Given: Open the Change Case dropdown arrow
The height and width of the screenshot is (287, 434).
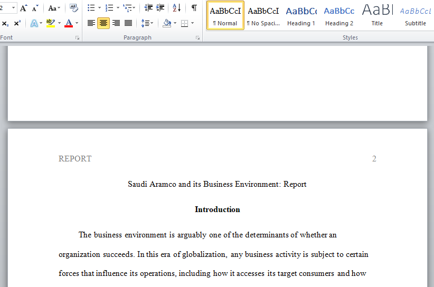Looking at the screenshot, I should pos(59,8).
